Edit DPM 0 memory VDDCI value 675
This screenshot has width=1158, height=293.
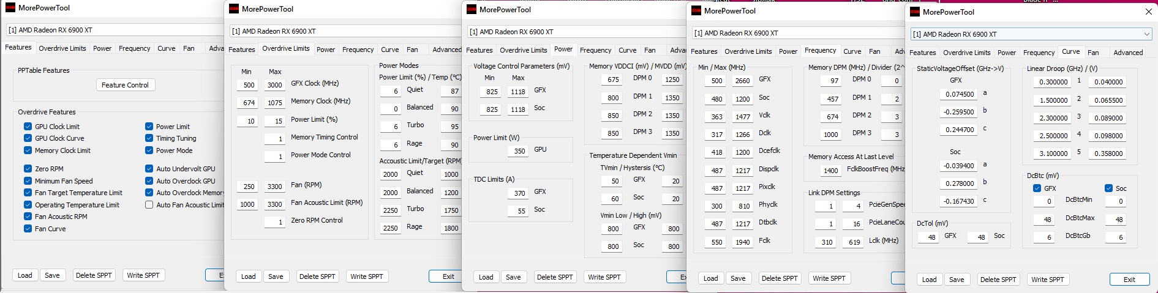coord(613,80)
